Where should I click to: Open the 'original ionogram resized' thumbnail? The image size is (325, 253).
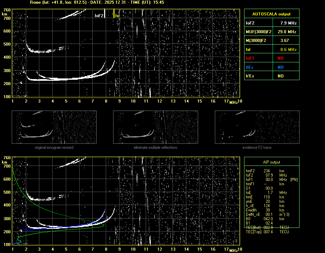[54, 127]
